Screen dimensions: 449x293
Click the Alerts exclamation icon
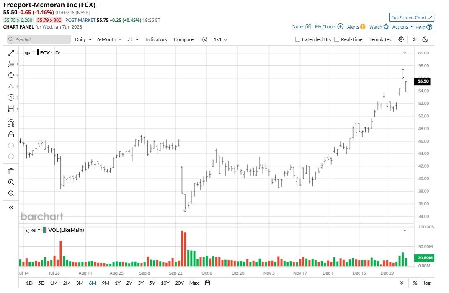pyautogui.click(x=363, y=27)
